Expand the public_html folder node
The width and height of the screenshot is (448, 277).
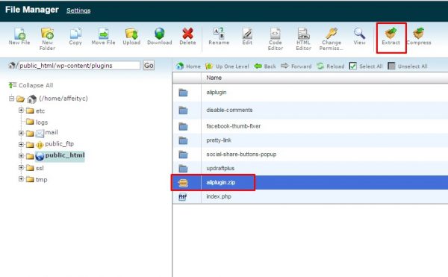(21, 156)
